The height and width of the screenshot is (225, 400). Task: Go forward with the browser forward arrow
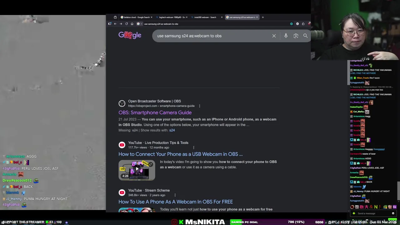pyautogui.click(x=121, y=24)
